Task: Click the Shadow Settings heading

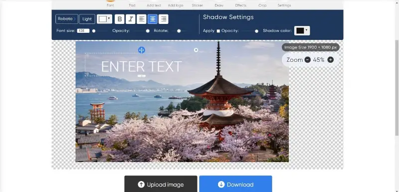Action: click(x=228, y=17)
